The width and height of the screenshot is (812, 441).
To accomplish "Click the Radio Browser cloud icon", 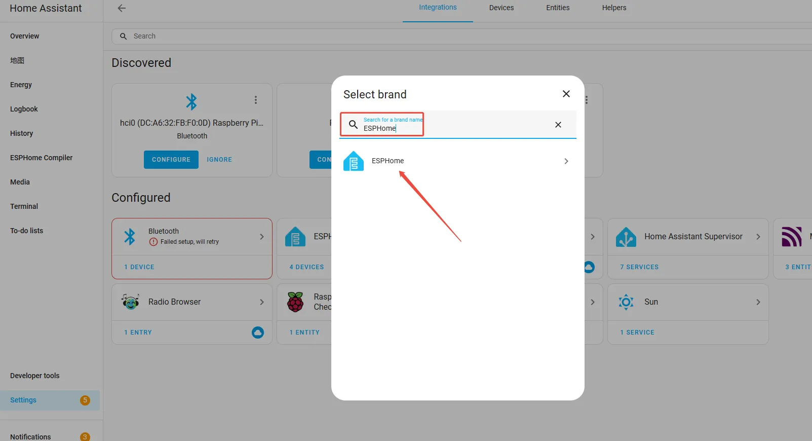I will click(x=258, y=333).
